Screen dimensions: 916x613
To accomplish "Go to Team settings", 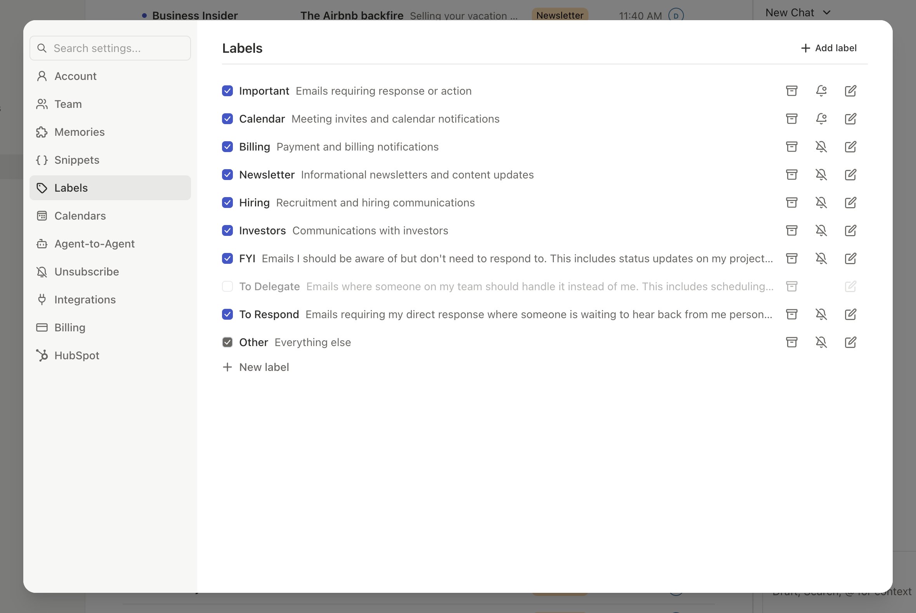I will tap(110, 104).
